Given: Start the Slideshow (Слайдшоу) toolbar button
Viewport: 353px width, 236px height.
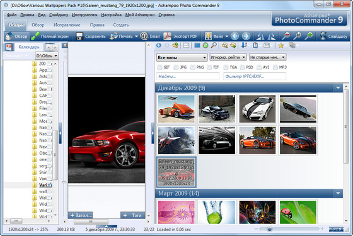Looking at the screenshot, I should coord(333,37).
